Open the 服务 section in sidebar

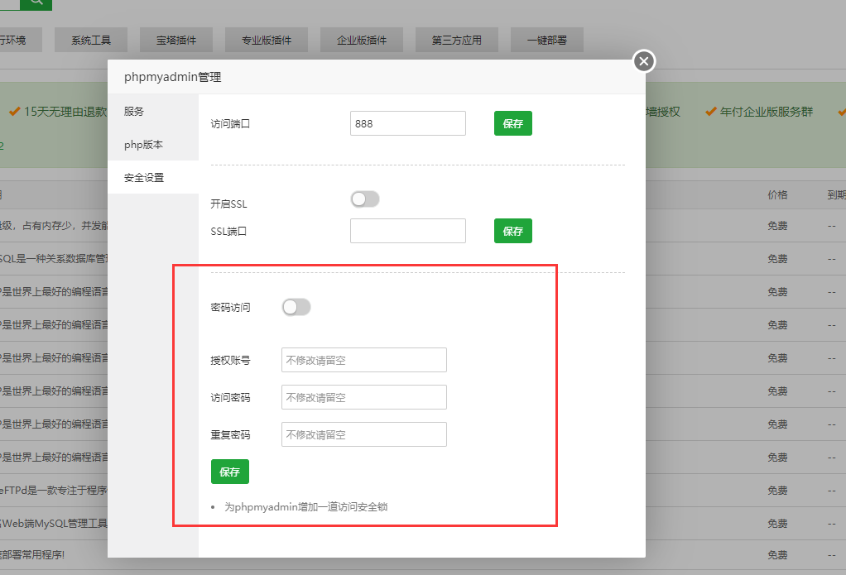[x=134, y=111]
